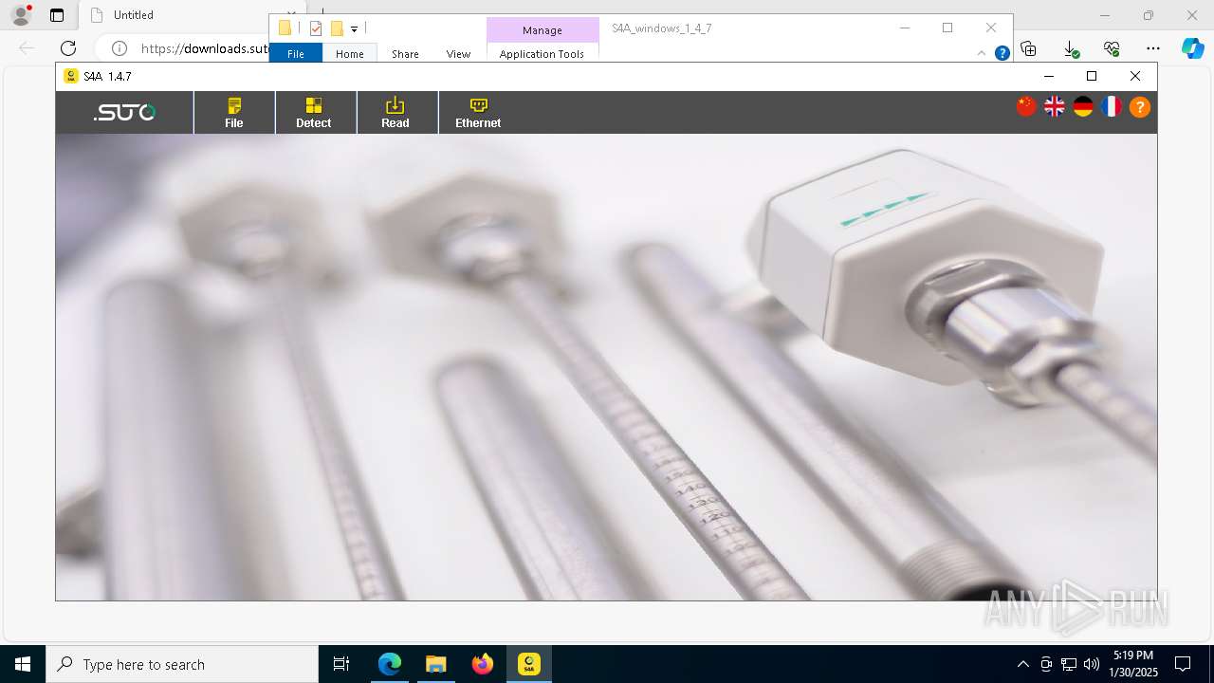1214x683 pixels.
Task: Expand the Explorer ribbon chevron
Action: point(982,54)
